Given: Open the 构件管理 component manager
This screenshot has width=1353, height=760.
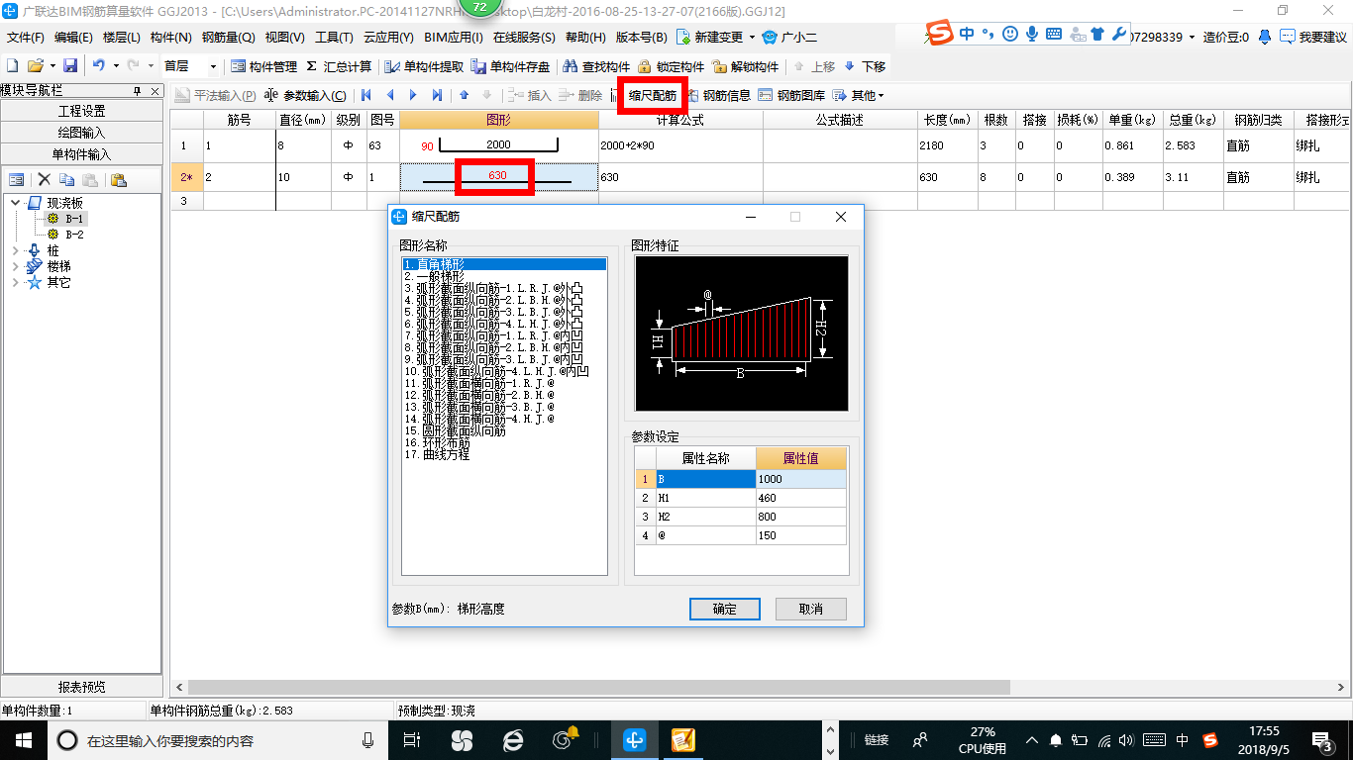Looking at the screenshot, I should pyautogui.click(x=263, y=66).
